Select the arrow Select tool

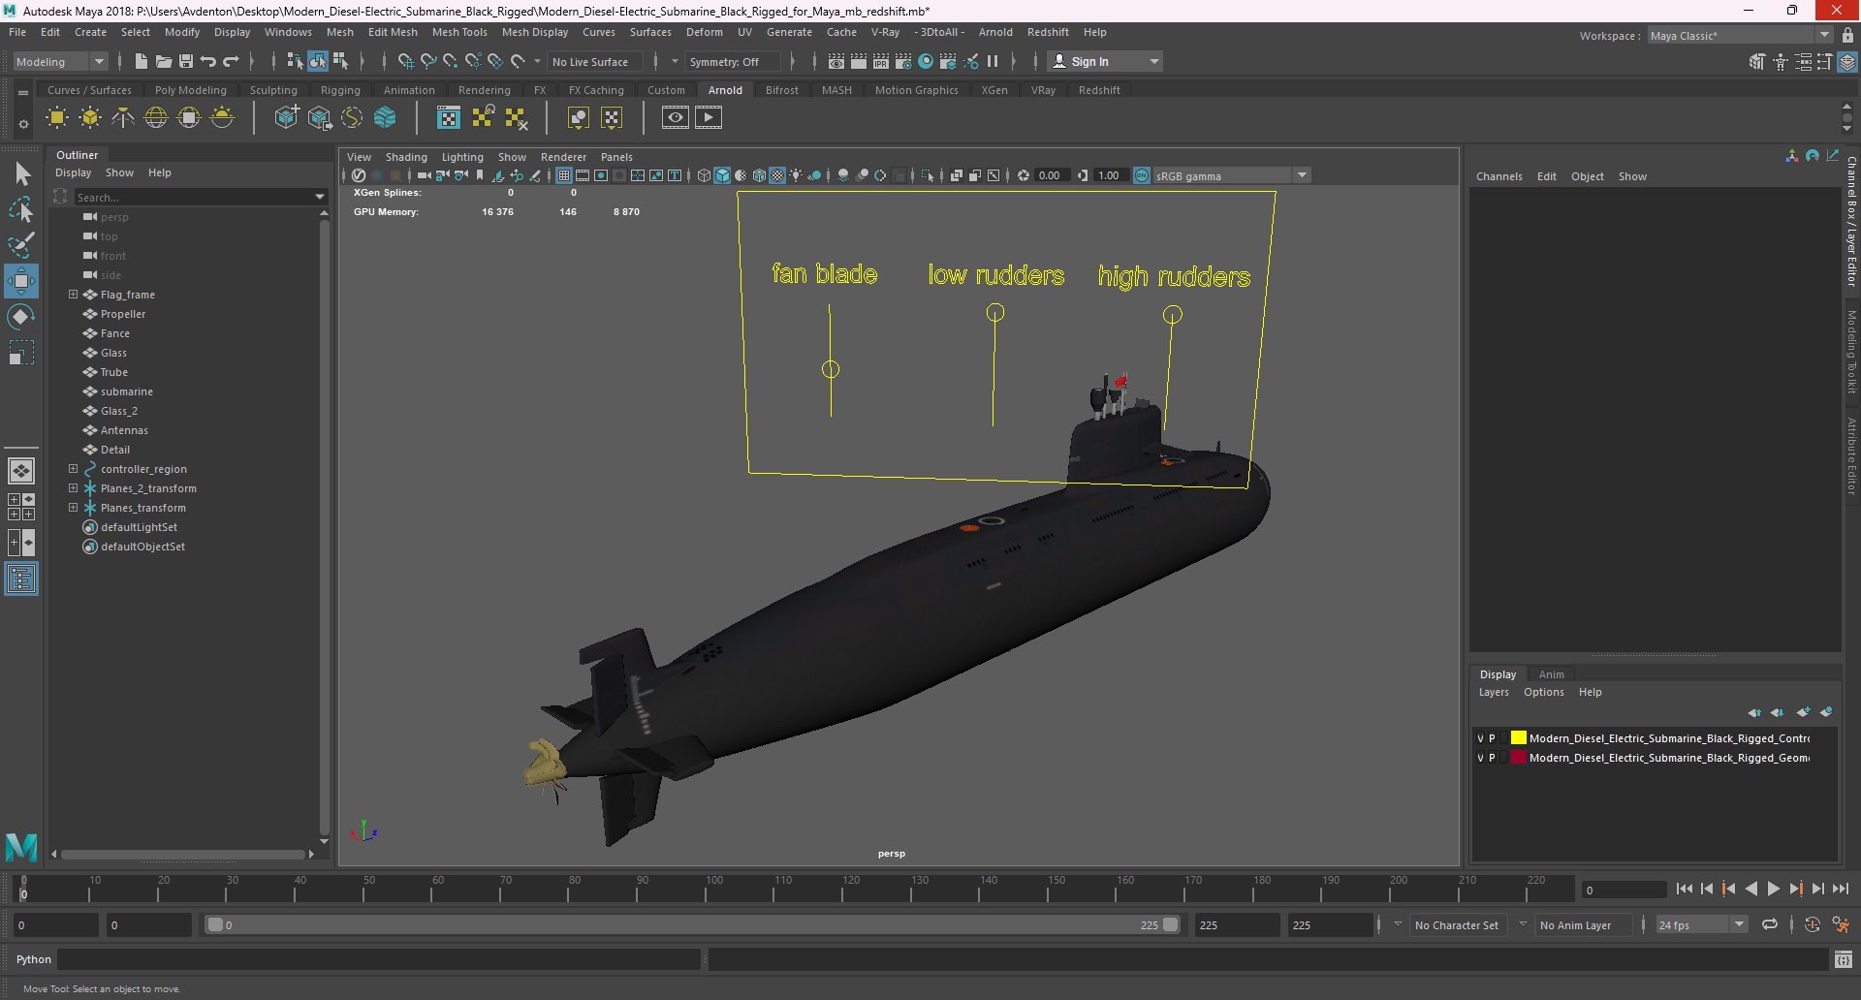coord(21,173)
